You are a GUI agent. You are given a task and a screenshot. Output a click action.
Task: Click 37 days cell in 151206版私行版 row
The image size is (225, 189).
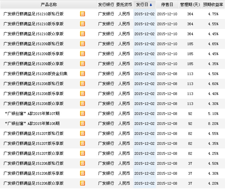pyautogui.click(x=190, y=163)
